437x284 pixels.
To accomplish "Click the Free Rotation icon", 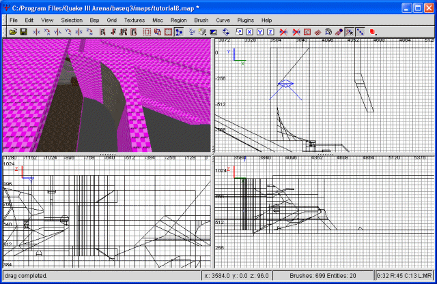I will 226,32.
